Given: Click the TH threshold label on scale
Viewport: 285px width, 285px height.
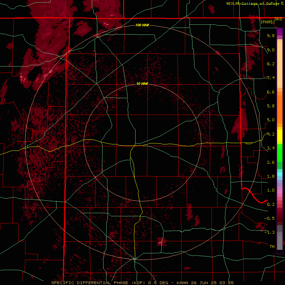Looking at the screenshot, I should pos(272,247).
